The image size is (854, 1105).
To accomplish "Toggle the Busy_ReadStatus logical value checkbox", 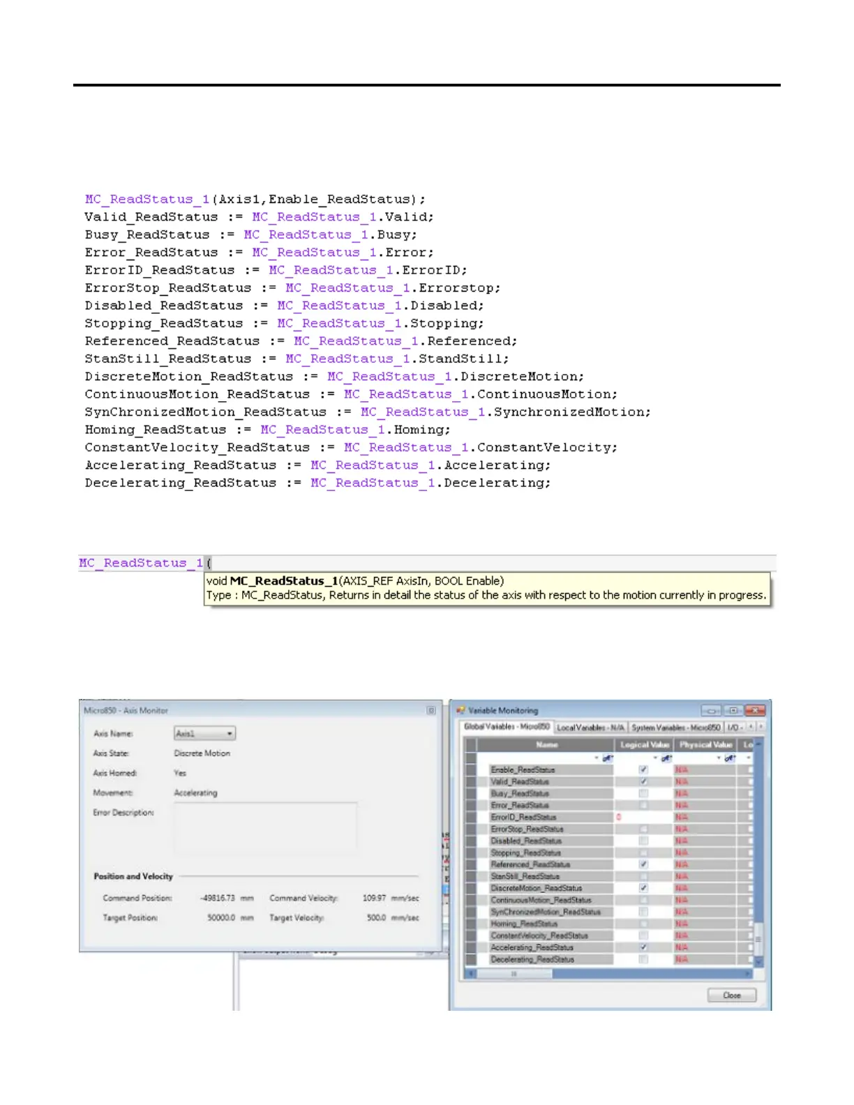I will coord(643,793).
